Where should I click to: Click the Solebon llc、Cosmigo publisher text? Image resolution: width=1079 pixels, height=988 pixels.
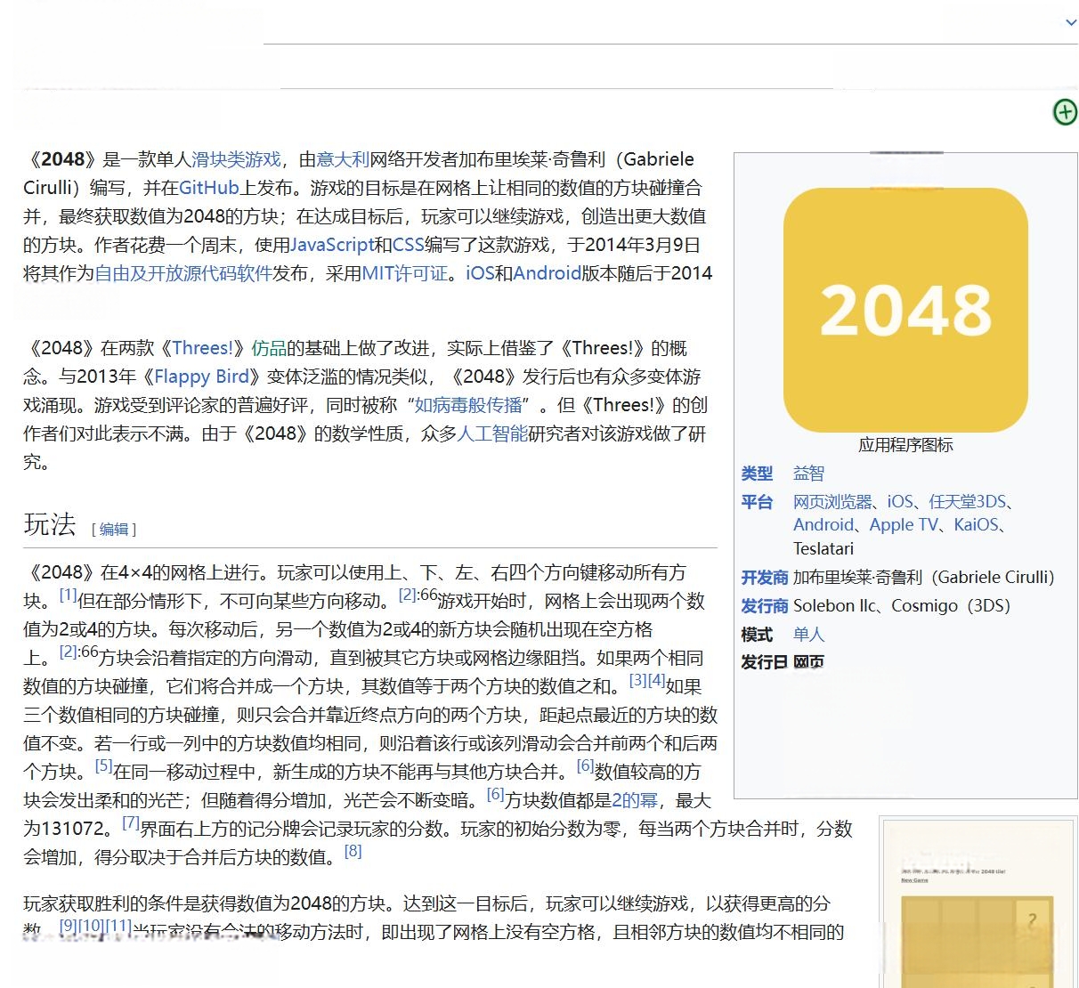click(902, 606)
